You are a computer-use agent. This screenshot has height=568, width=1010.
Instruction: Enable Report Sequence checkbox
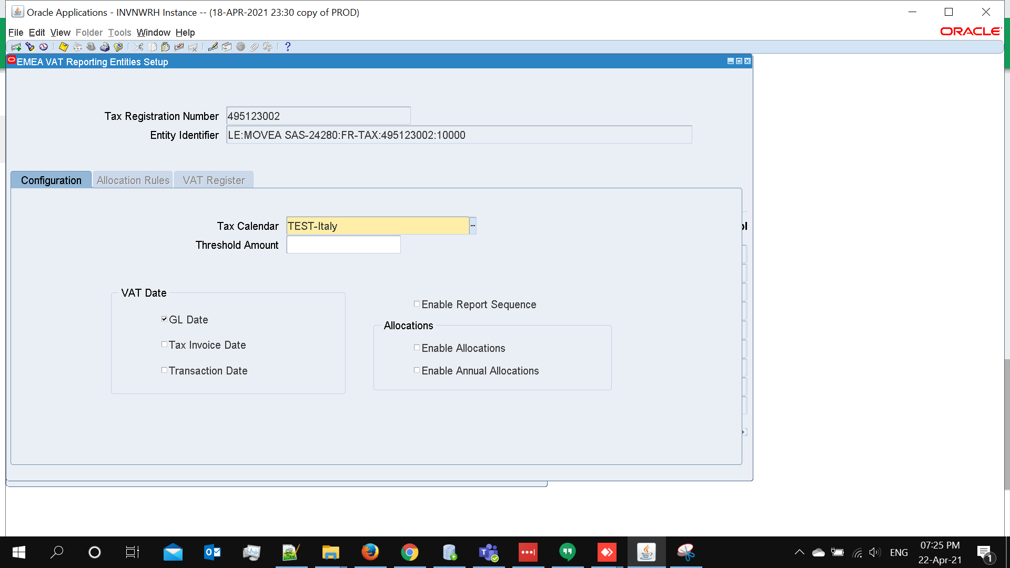(x=417, y=304)
